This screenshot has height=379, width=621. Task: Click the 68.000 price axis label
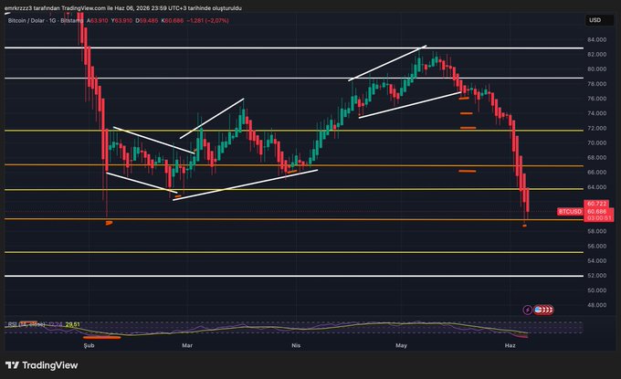pyautogui.click(x=597, y=158)
